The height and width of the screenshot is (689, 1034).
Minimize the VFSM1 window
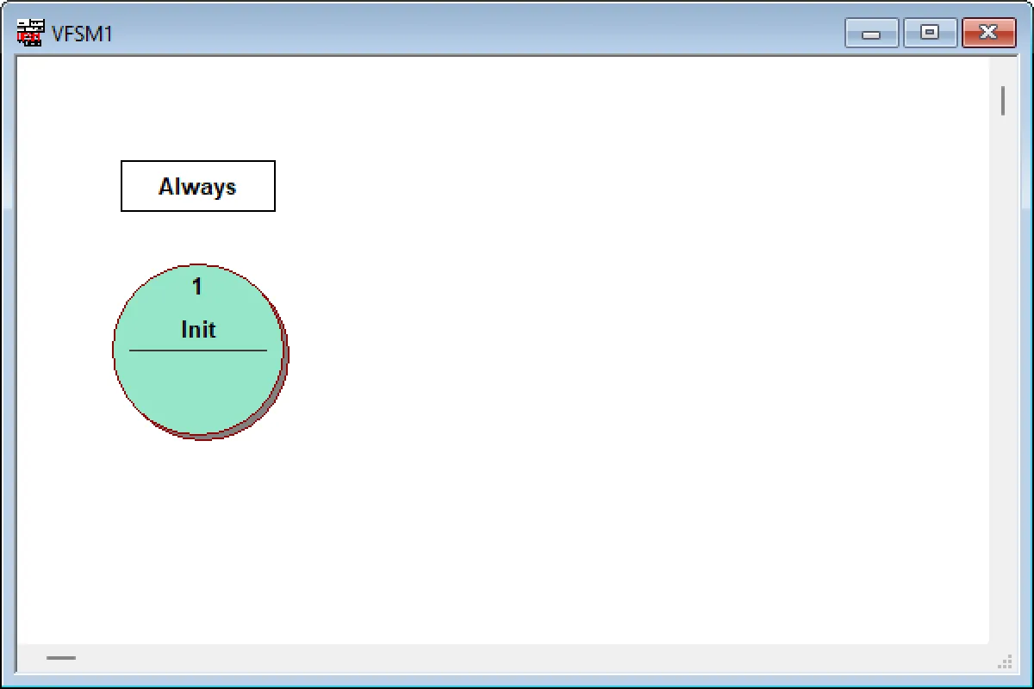point(871,33)
